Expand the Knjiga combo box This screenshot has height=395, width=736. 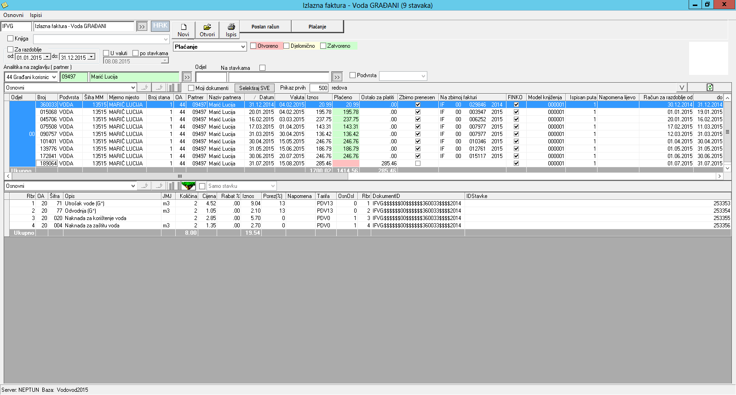click(x=166, y=39)
